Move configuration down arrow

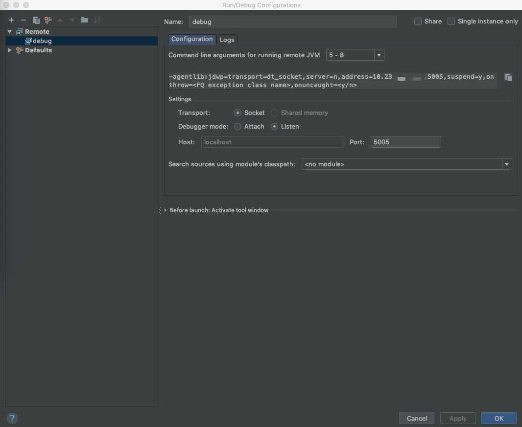pos(72,20)
